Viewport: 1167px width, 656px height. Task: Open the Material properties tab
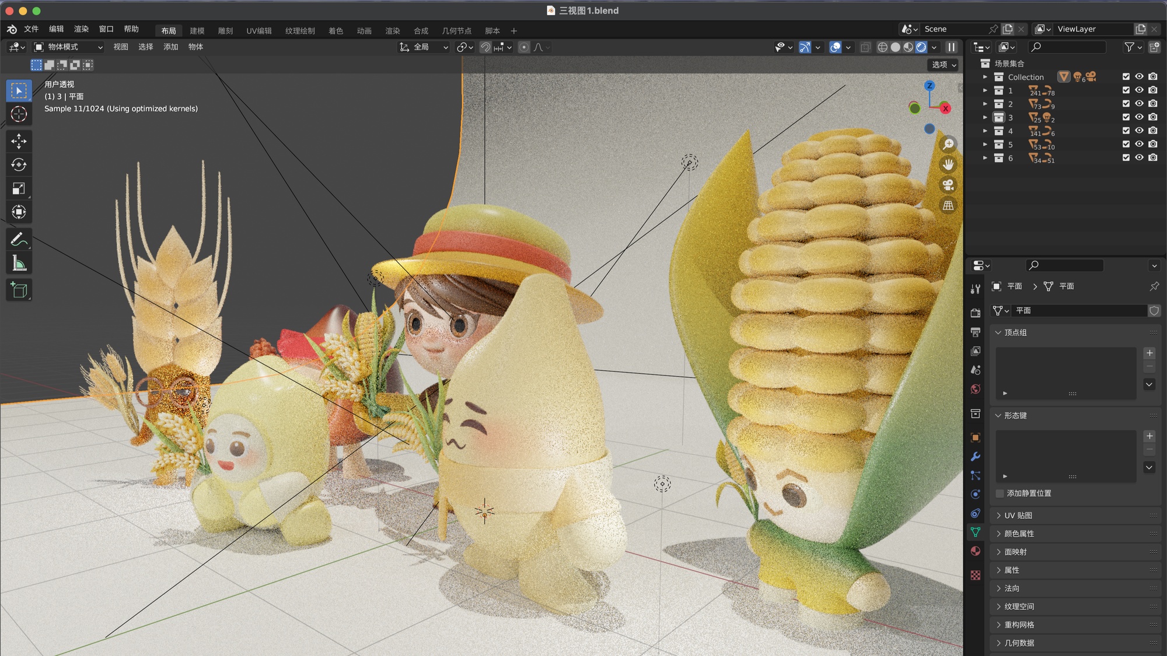pyautogui.click(x=976, y=551)
